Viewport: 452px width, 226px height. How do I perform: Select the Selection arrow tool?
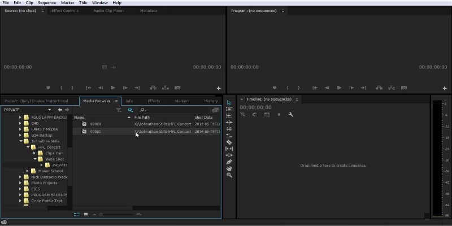tap(229, 103)
